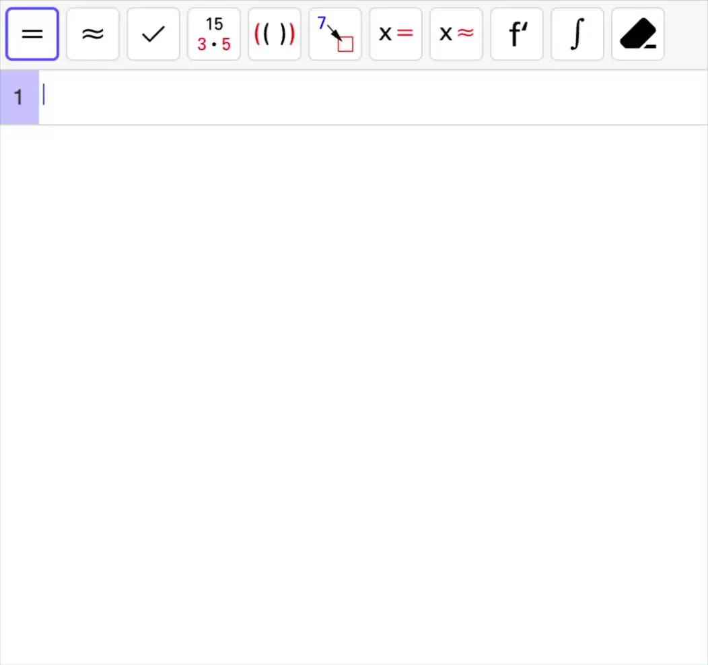Open the Substitute values tool

coord(334,34)
